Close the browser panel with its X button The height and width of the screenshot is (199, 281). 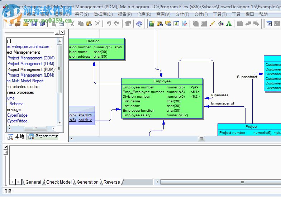[x=62, y=33]
